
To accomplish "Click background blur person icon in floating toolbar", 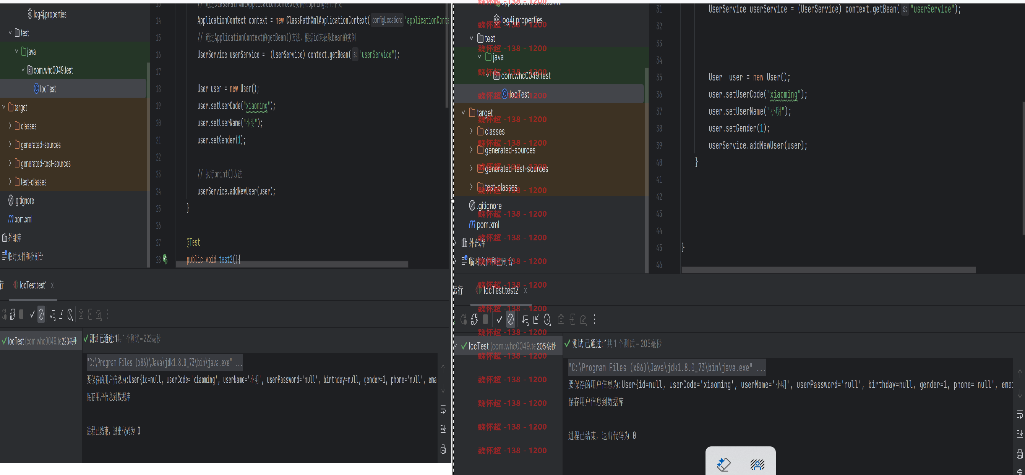I will (757, 464).
